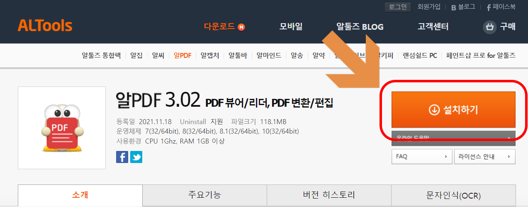Viewport: 528px width, 218px height.
Task: Select 알송 in product submenu
Action: pos(297,55)
